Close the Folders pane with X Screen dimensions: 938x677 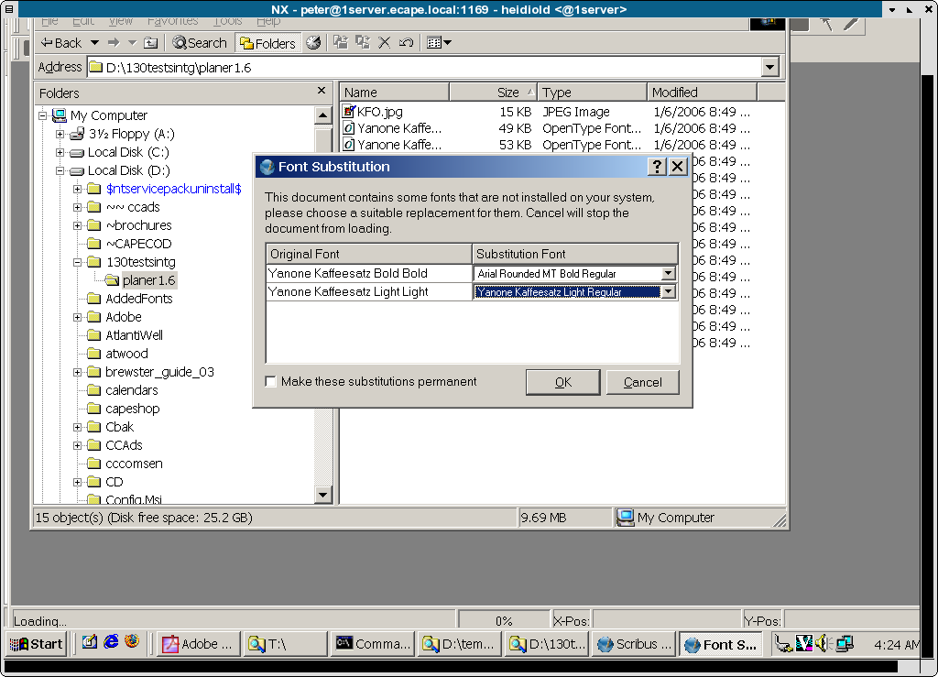[x=322, y=92]
